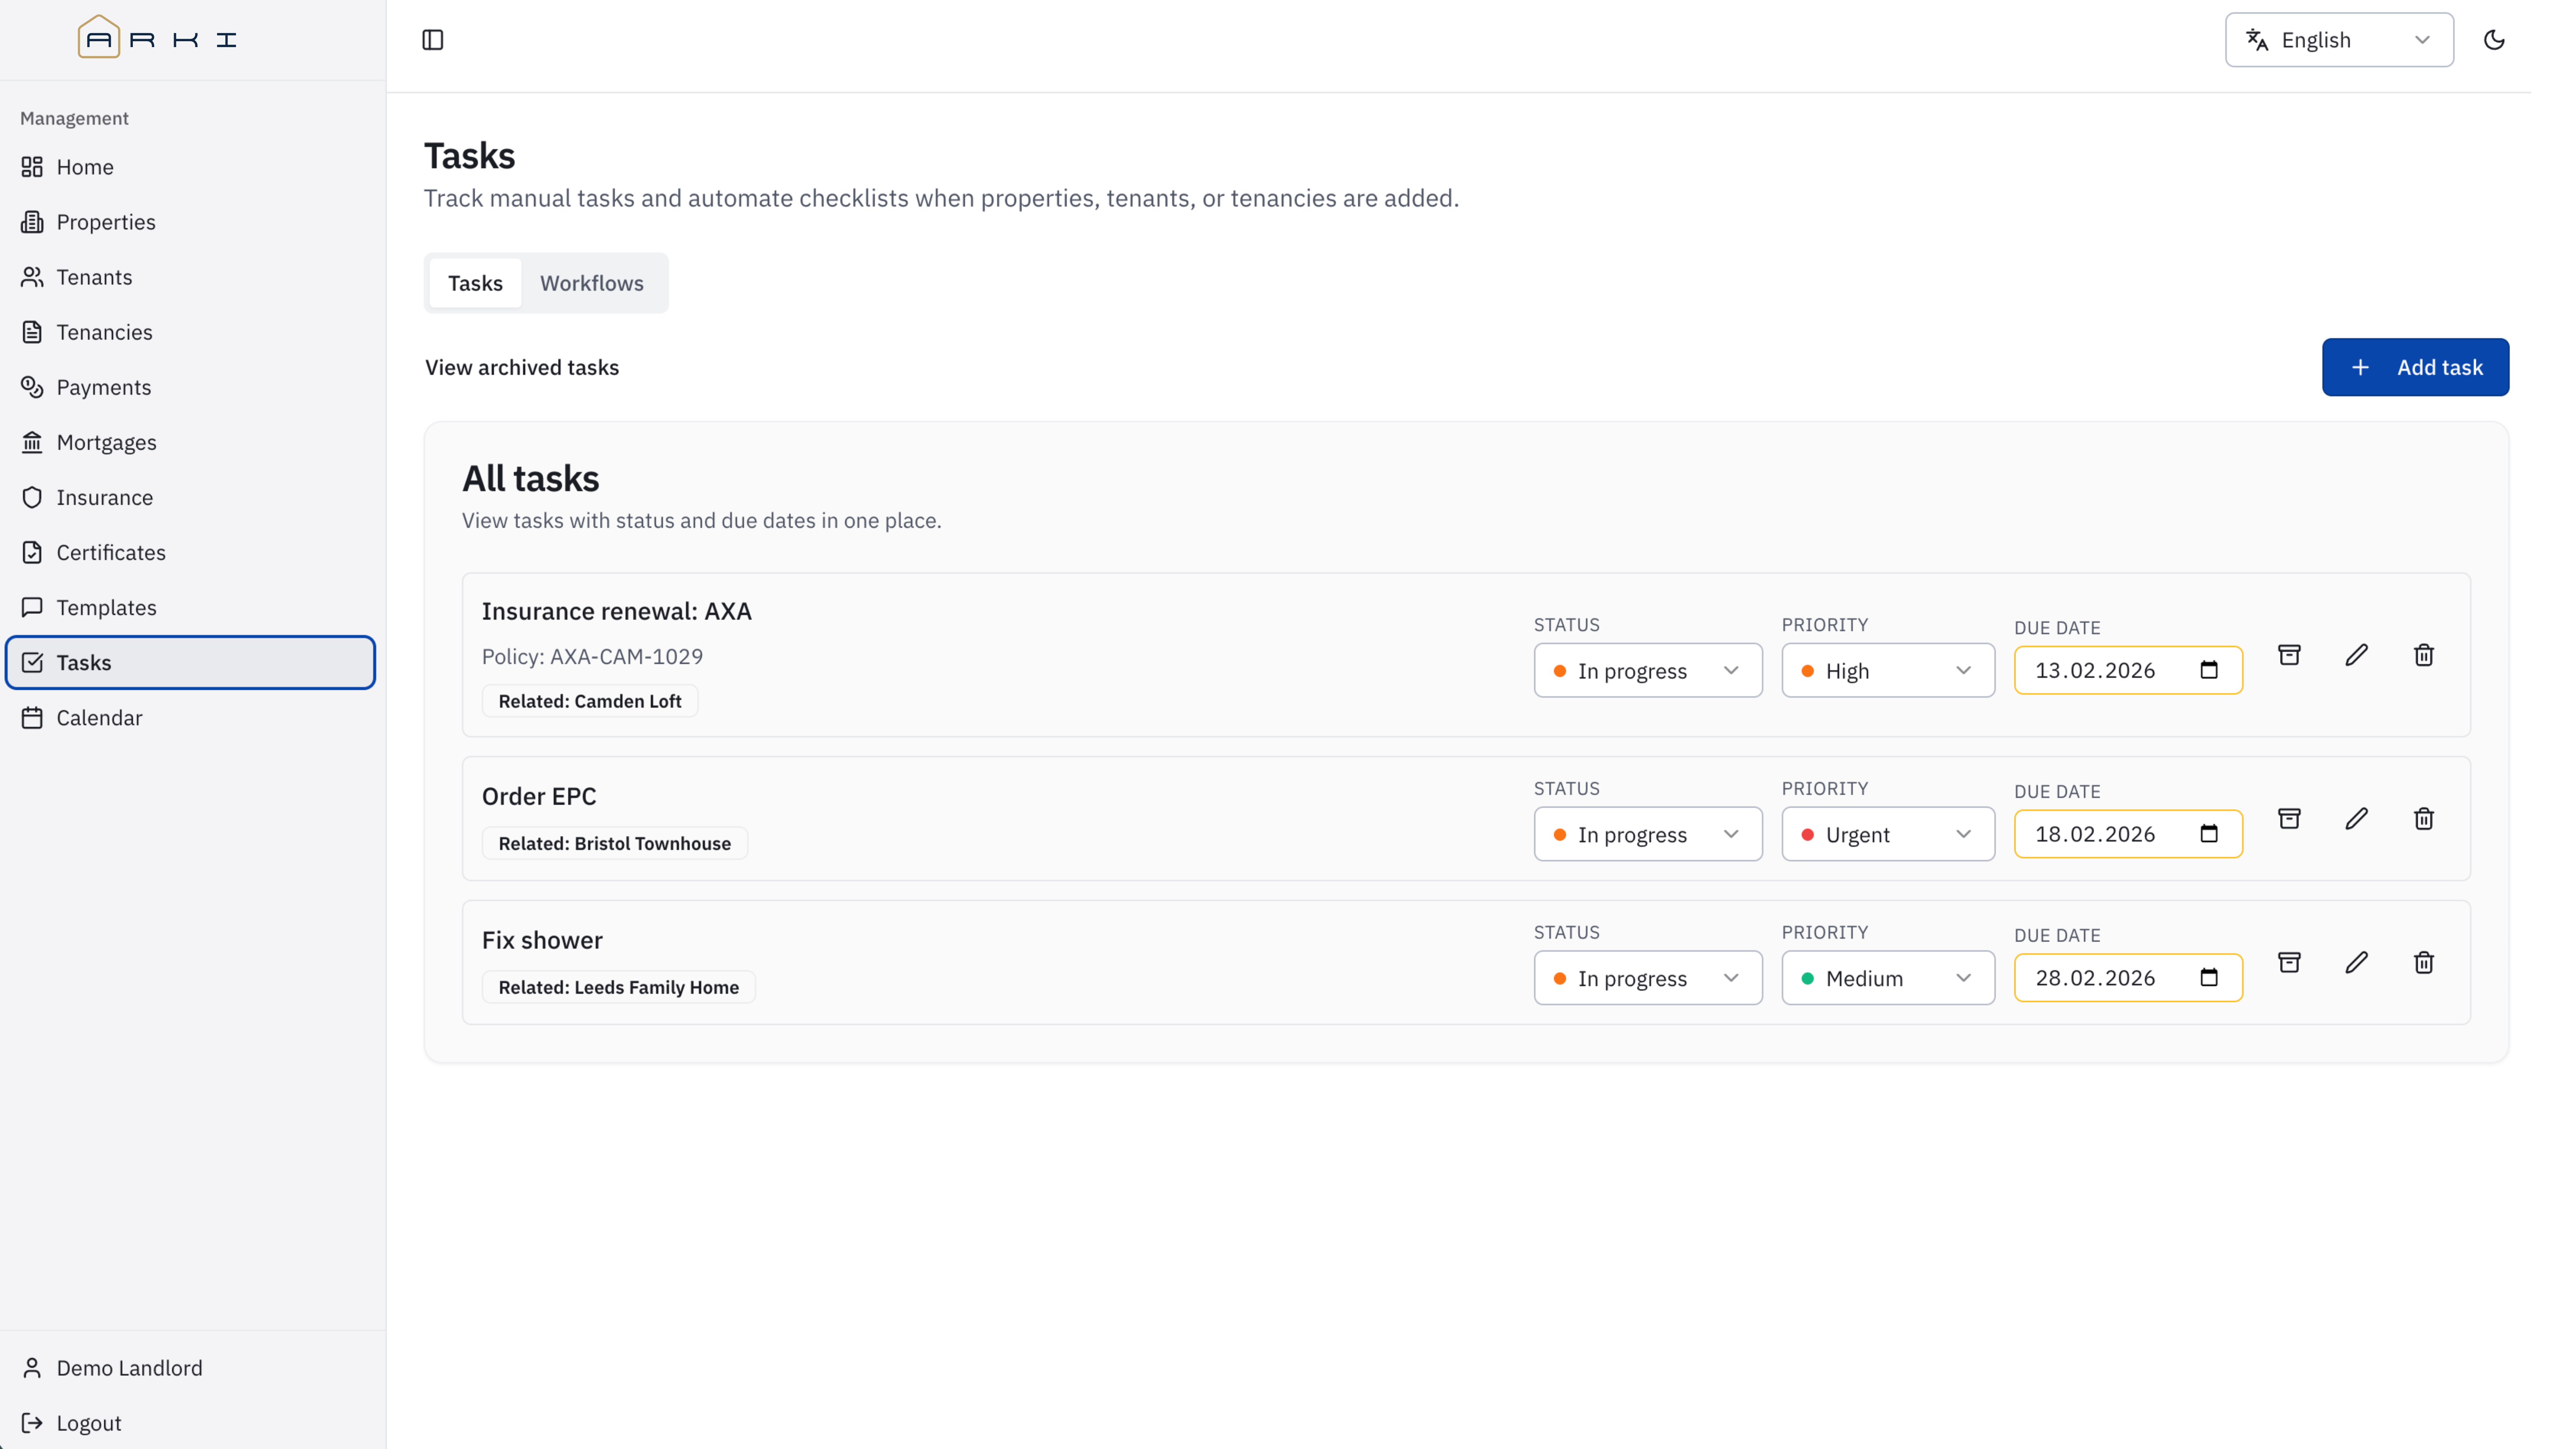The height and width of the screenshot is (1449, 2576).
Task: Open calendar picker for 13.02.2026 date
Action: pyautogui.click(x=2209, y=670)
